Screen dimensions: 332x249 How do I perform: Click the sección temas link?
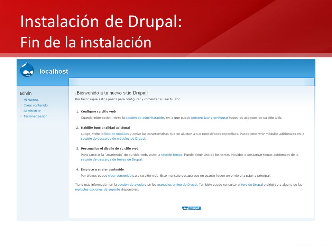pyautogui.click(x=172, y=155)
